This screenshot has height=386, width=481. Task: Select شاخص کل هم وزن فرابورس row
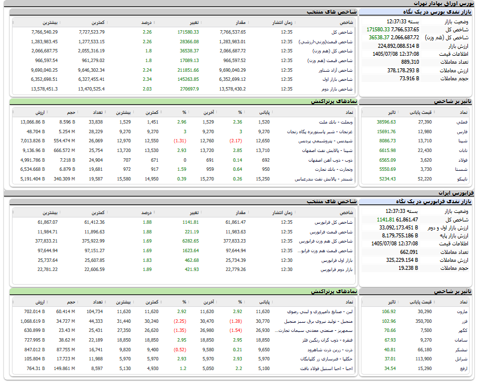pyautogui.click(x=184, y=241)
